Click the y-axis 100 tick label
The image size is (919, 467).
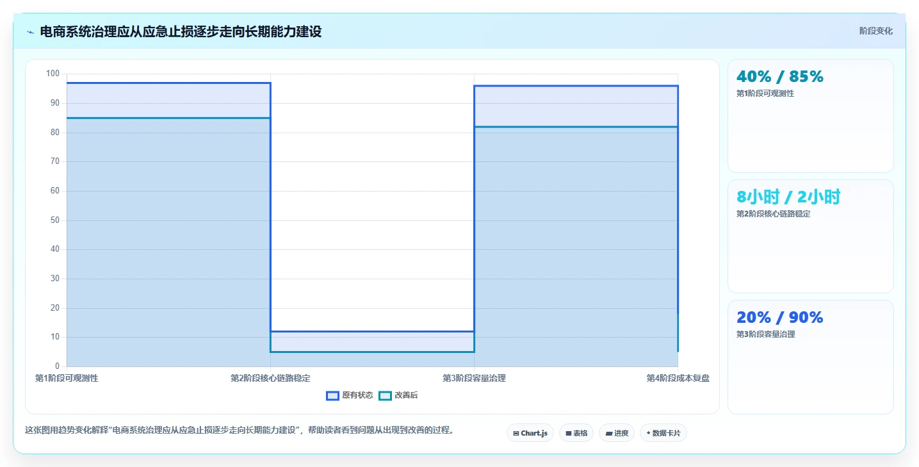tap(53, 74)
